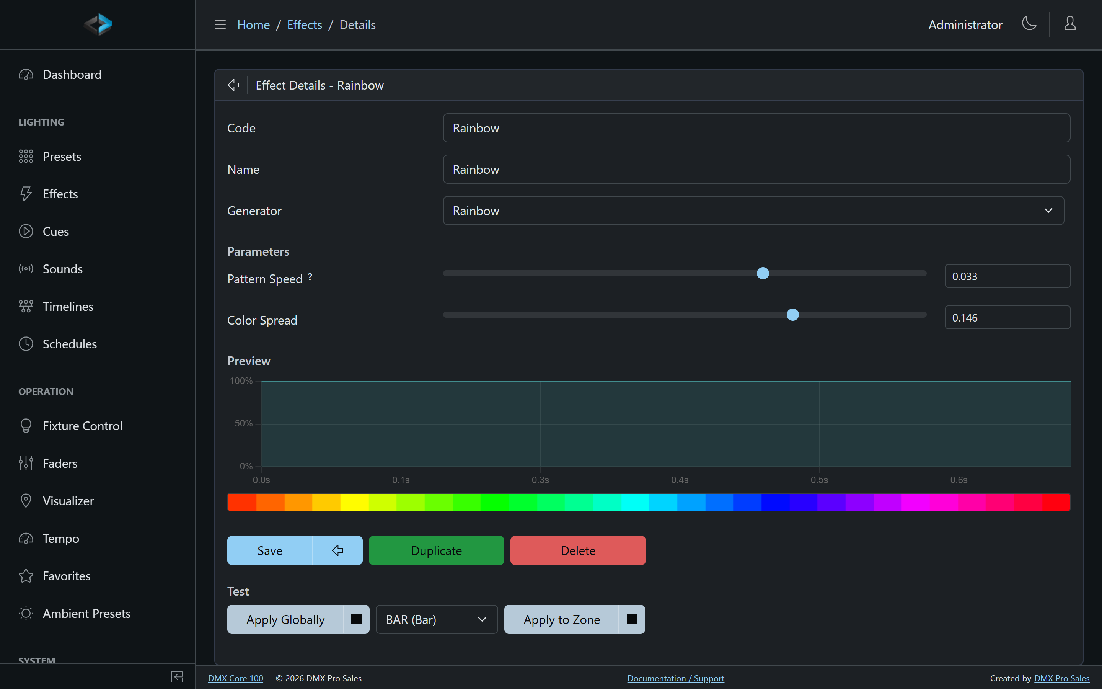Click the preview intensity chart
The width and height of the screenshot is (1102, 689).
(x=665, y=424)
